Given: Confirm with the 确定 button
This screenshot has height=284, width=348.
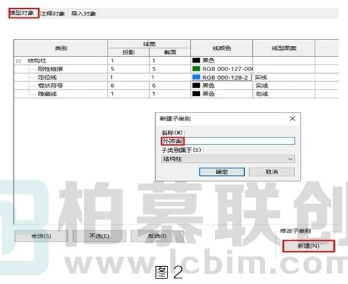Looking at the screenshot, I should [x=222, y=172].
